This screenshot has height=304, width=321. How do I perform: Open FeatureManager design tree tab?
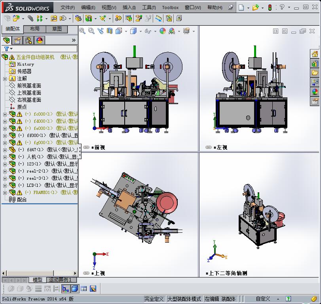[x=7, y=40]
